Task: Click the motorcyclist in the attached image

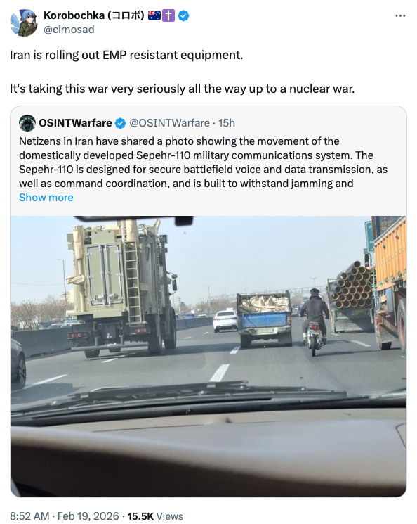Action: click(315, 321)
